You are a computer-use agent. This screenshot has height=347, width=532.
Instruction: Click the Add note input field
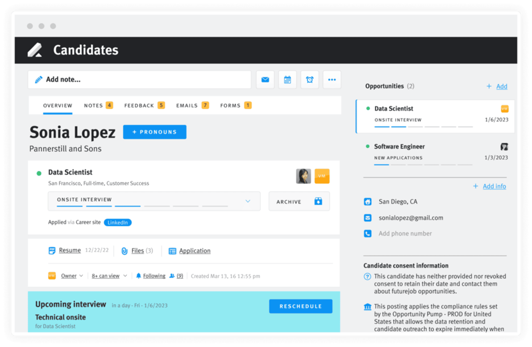point(140,80)
